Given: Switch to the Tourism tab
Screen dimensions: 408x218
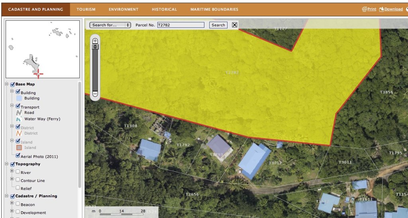Looking at the screenshot, I should (86, 9).
